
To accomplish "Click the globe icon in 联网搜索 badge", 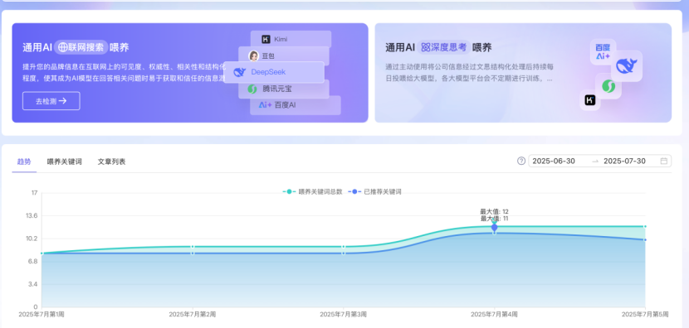I will tap(63, 47).
